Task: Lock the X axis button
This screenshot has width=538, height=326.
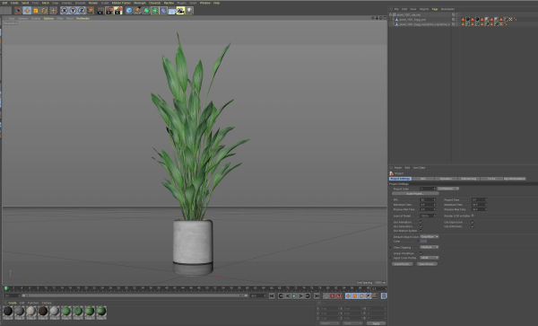Action: [x=65, y=11]
